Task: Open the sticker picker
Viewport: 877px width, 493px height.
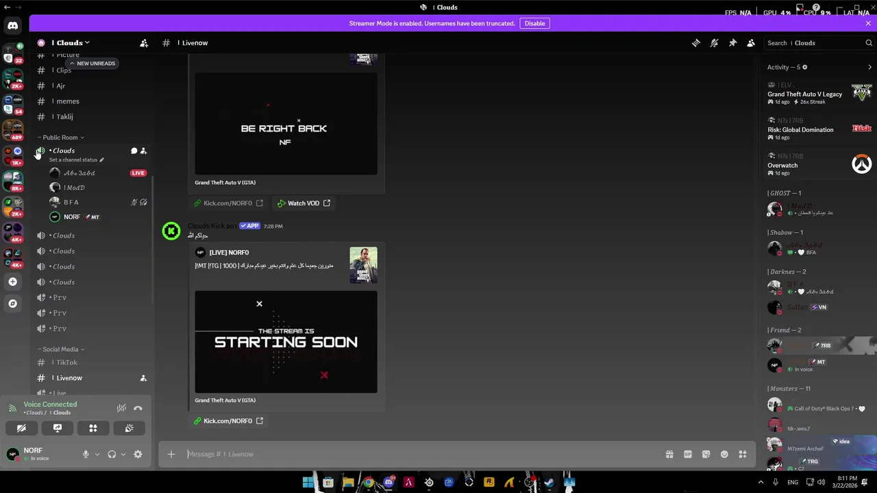Action: pos(706,454)
